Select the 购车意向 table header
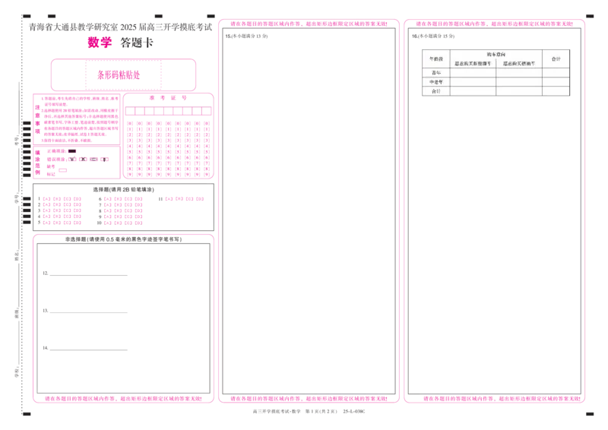608x430 pixels. coord(496,54)
